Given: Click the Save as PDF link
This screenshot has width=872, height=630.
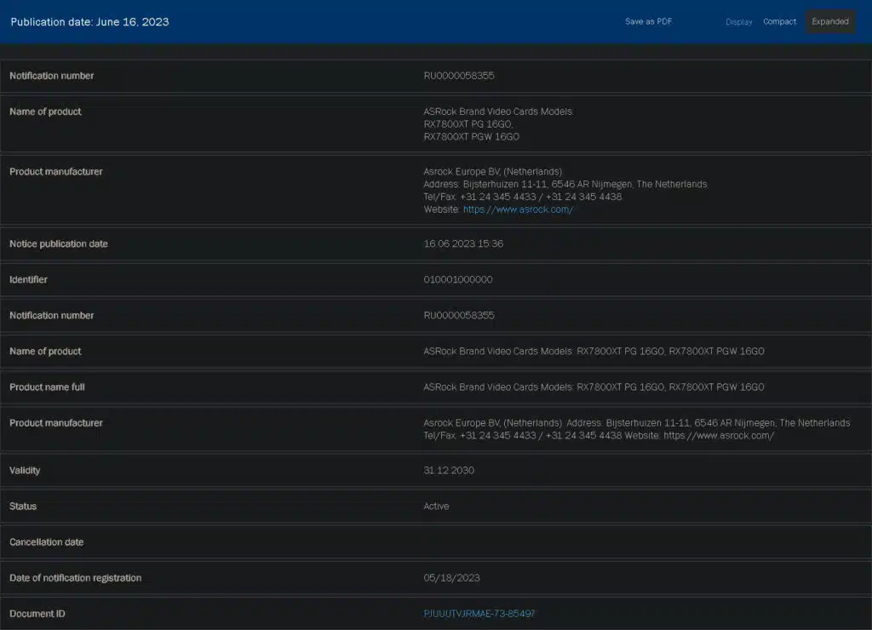Looking at the screenshot, I should coord(648,21).
